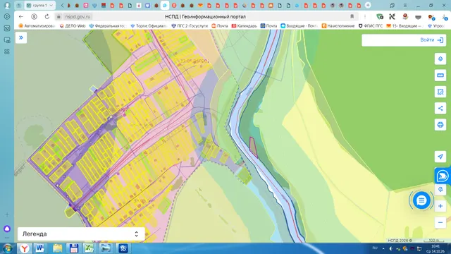Image resolution: width=451 pixels, height=254 pixels.
Task: Activate the area selection tool icon
Action: (440, 92)
